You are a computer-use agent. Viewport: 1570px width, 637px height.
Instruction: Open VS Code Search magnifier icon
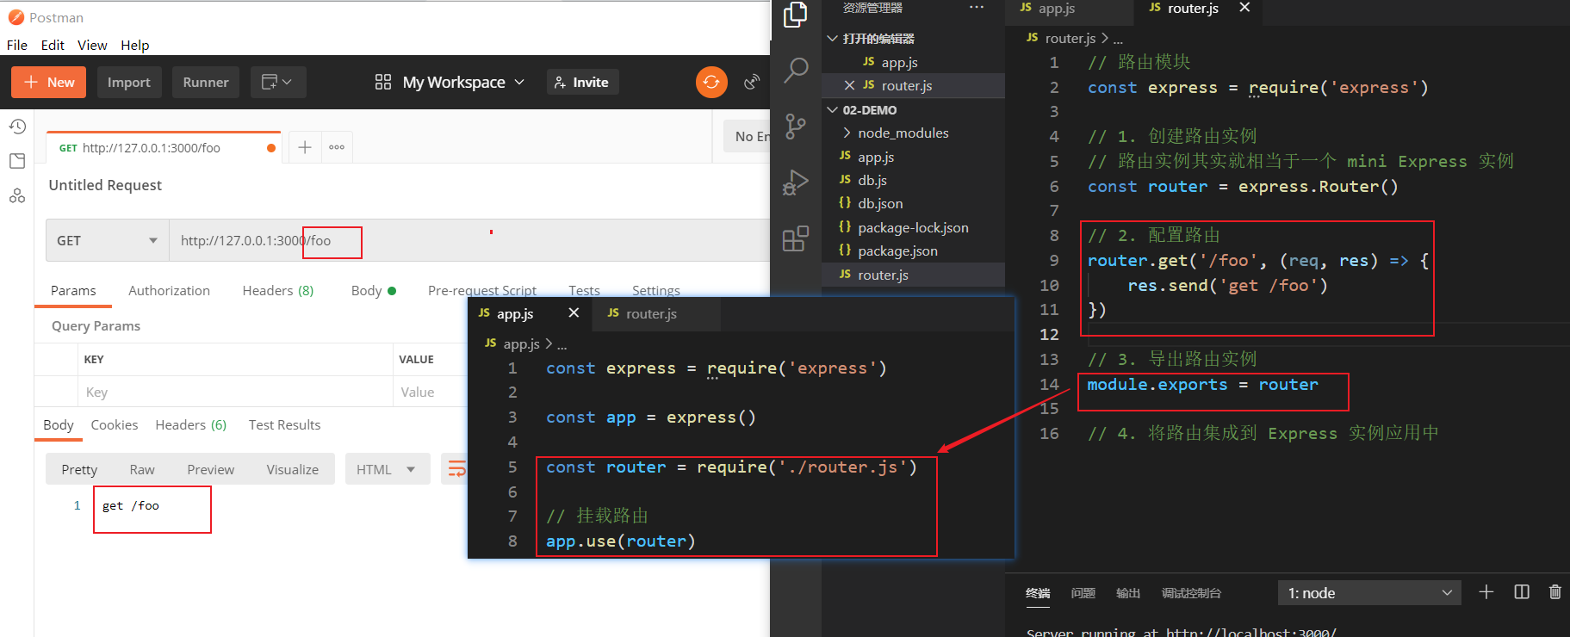(x=796, y=70)
